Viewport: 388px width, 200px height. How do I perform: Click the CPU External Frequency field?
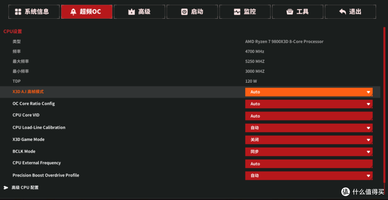(309, 164)
